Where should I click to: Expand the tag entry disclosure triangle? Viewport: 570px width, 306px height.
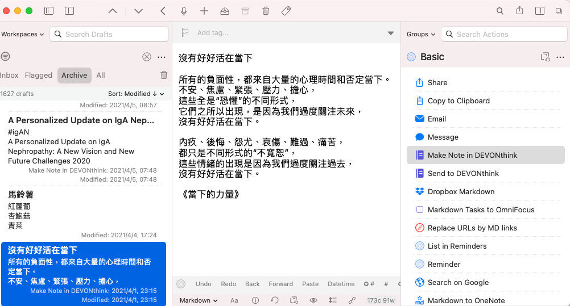391,33
